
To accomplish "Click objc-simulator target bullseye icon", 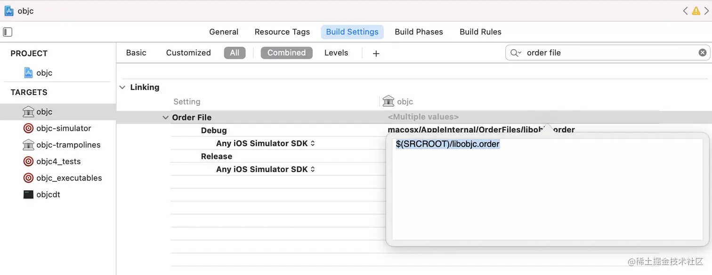I will point(28,128).
